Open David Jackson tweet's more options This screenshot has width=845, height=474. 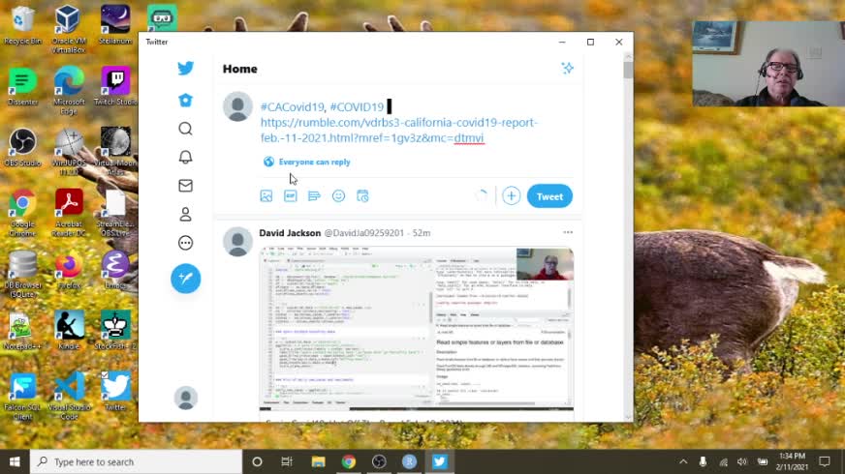click(x=568, y=232)
